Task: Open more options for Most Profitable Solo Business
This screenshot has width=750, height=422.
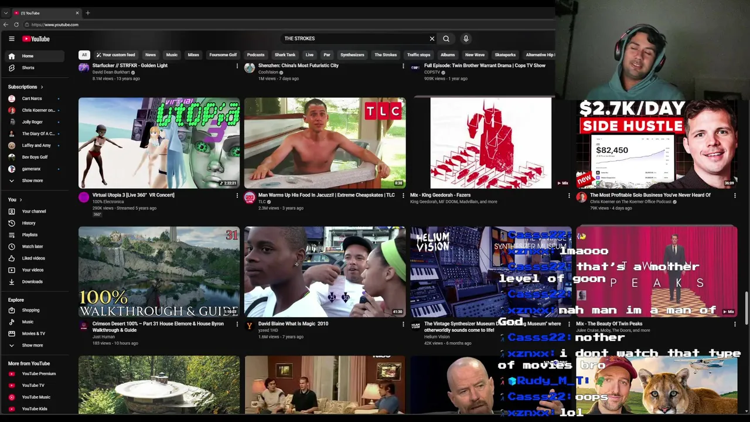Action: 735,195
